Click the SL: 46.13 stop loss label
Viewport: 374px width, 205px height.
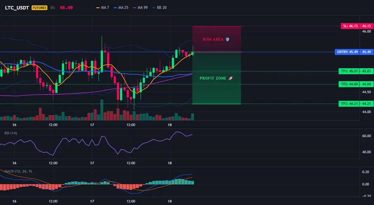[350, 26]
